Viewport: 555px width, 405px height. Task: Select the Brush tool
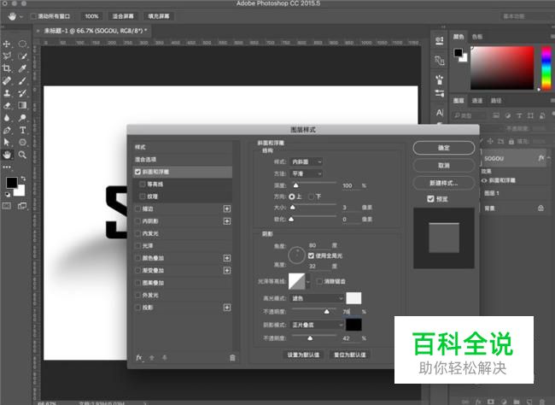[22, 81]
